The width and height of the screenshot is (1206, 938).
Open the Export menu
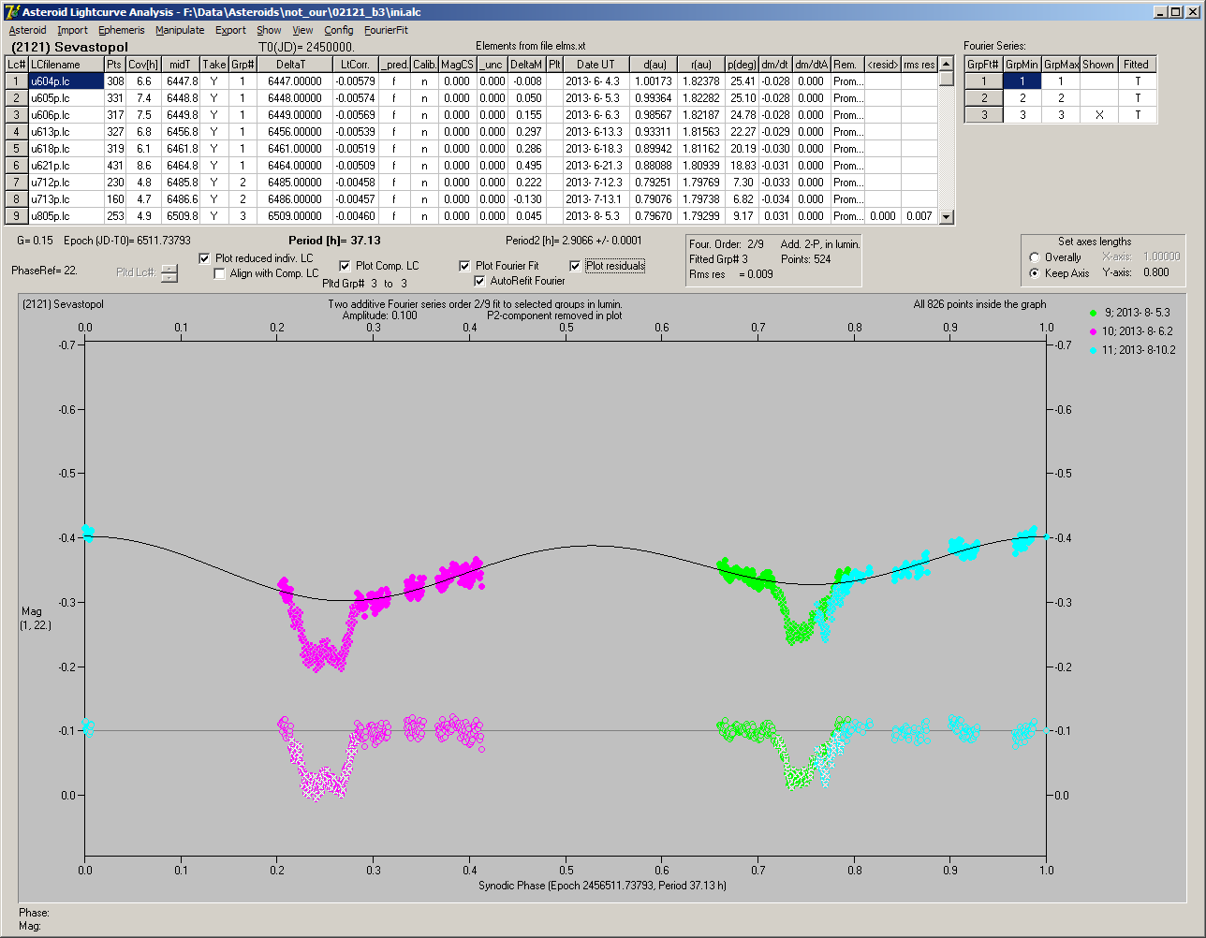pos(230,30)
